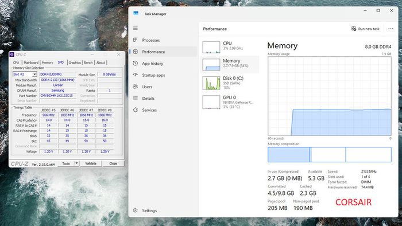This screenshot has width=402, height=226.
Task: Open the Services puzzle icon
Action: [x=136, y=110]
